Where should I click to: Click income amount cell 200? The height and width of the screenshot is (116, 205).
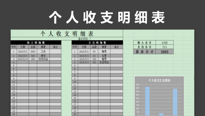tap(33, 59)
